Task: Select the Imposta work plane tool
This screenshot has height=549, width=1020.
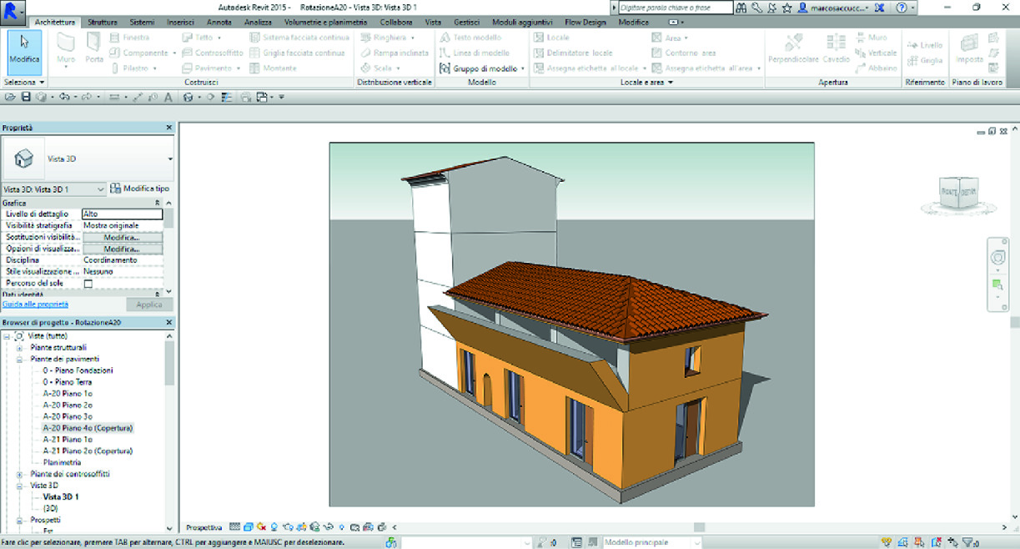Action: coord(969,50)
